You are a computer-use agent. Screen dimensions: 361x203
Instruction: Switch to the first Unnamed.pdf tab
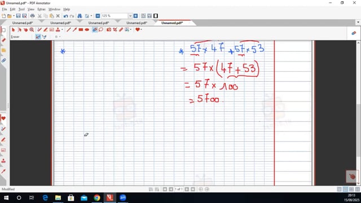pos(23,23)
